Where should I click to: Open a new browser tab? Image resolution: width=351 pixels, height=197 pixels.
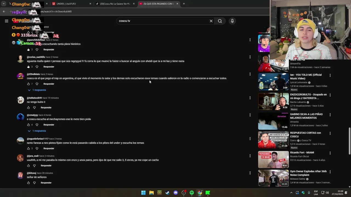point(184,4)
